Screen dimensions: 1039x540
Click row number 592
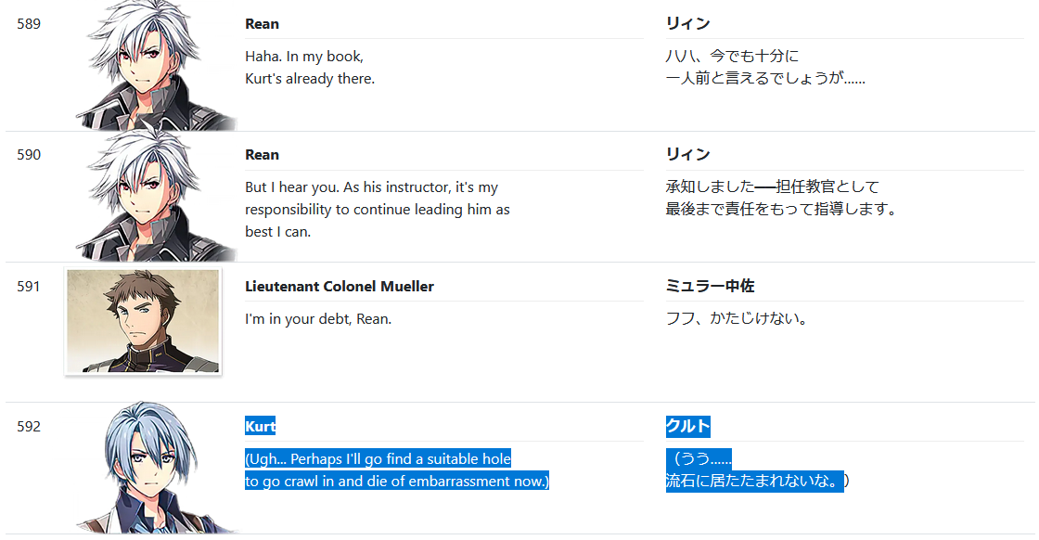point(29,426)
